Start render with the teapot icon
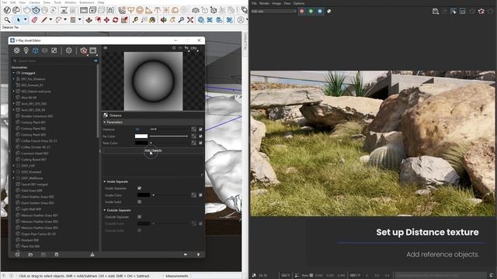Image resolution: width=497 pixels, height=279 pixels. (x=83, y=50)
